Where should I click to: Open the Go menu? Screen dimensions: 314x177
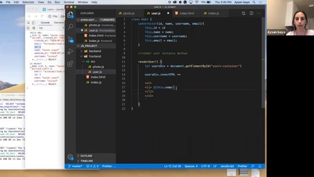point(49,2)
